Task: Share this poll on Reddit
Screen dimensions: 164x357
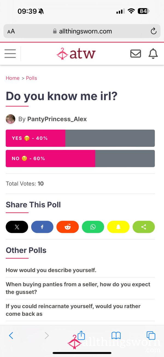Action: (x=68, y=227)
